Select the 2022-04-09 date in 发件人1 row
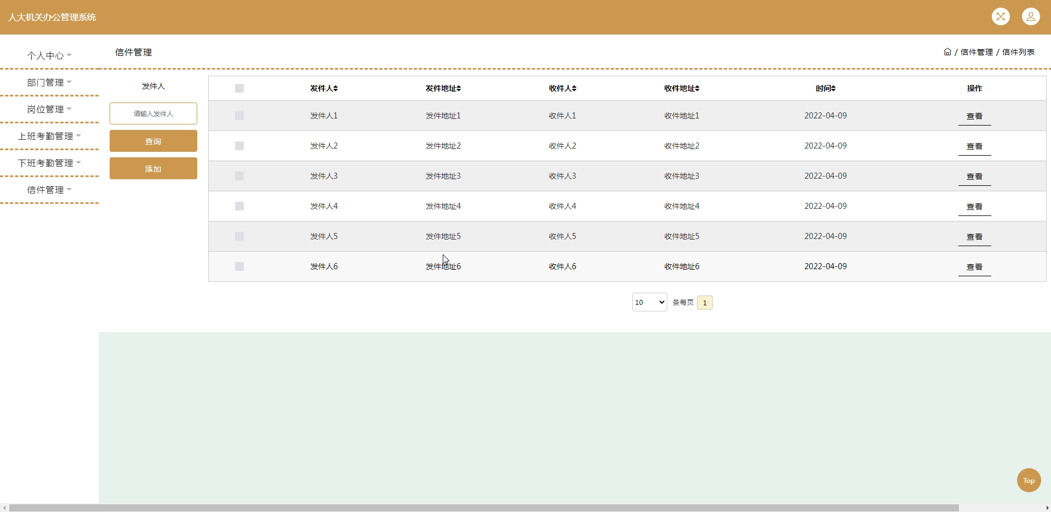This screenshot has height=512, width=1051. tap(825, 116)
